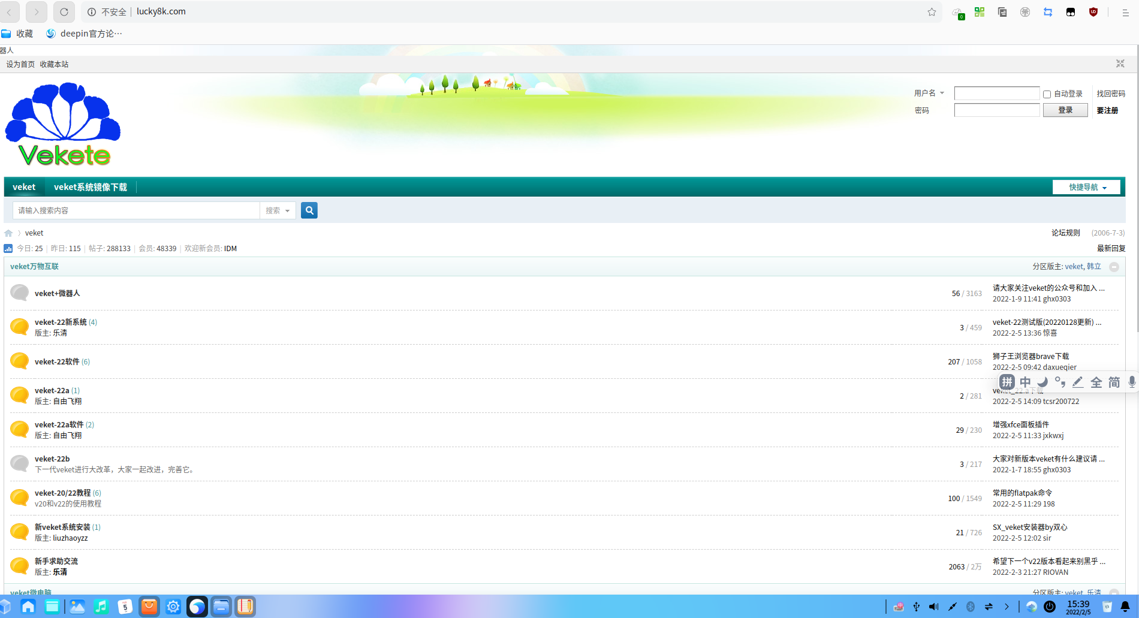Open the Tampermonkey extension icon
Screen dimensions: 1139x618
point(1071,12)
